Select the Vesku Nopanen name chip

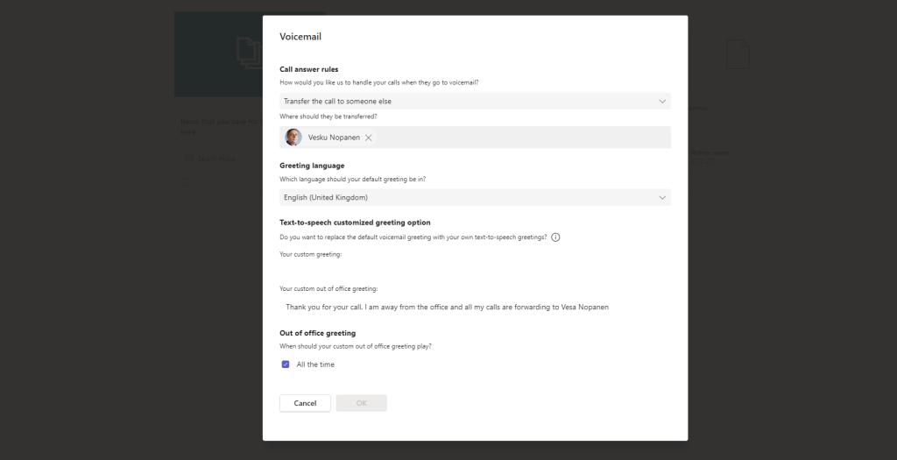332,138
